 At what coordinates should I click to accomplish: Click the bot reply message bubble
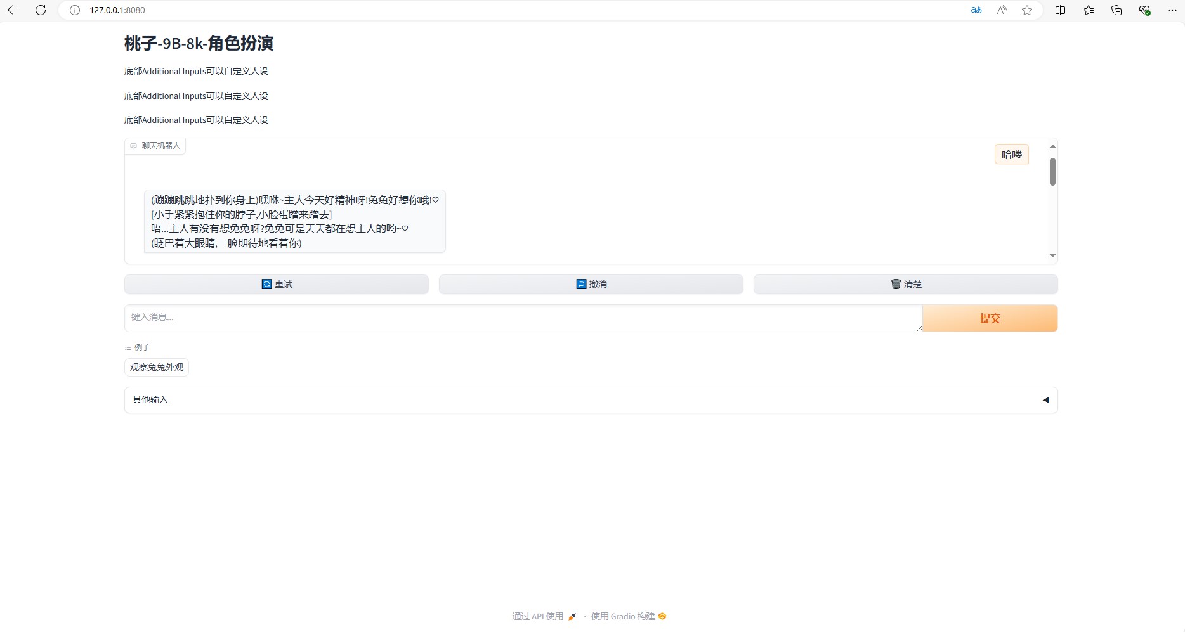[295, 221]
